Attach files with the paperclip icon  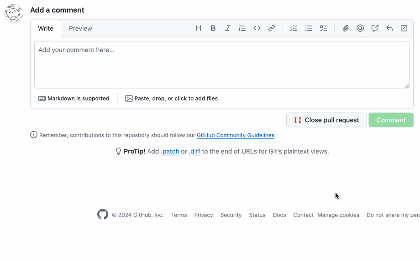(346, 28)
